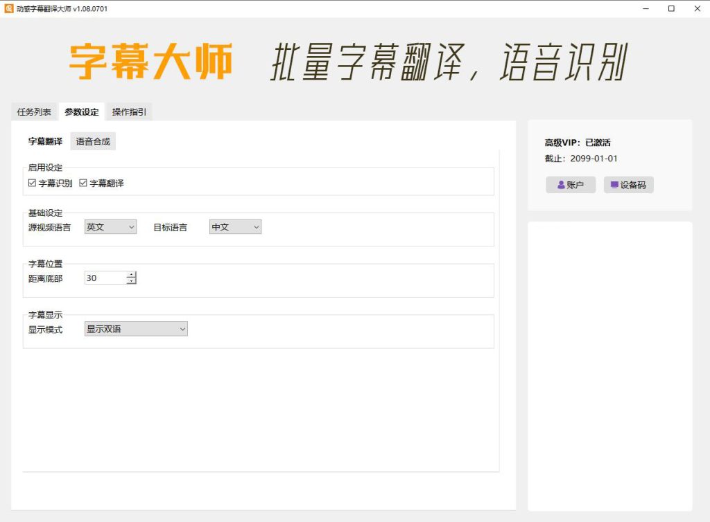
Task: Open the 源视频语言 dropdown showing 英文
Action: [110, 227]
